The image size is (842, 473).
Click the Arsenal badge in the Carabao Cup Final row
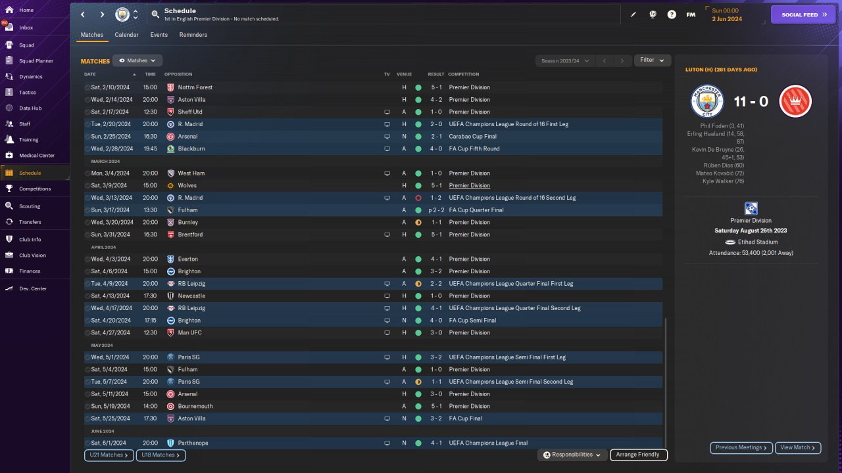pyautogui.click(x=170, y=137)
